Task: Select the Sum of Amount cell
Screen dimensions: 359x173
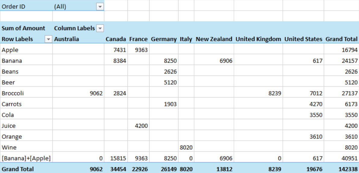Action: pyautogui.click(x=24, y=28)
